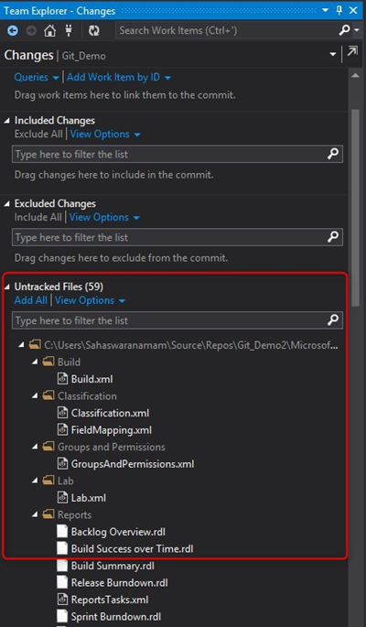Select Backlog Overview.rdl file
This screenshot has height=627, width=366.
(118, 532)
